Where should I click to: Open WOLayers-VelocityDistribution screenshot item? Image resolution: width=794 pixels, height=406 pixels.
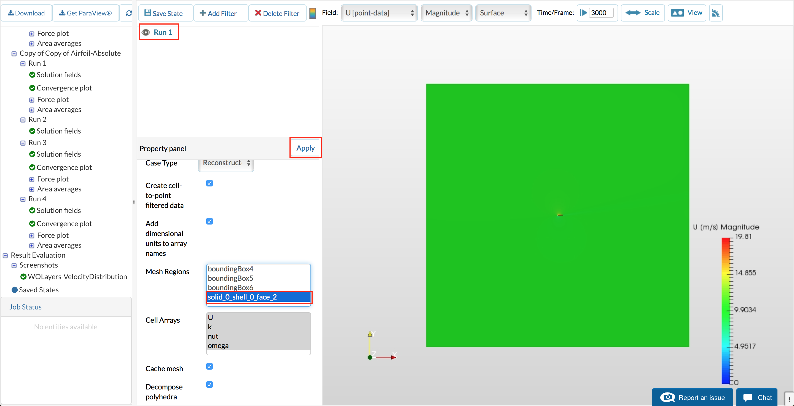(x=77, y=277)
